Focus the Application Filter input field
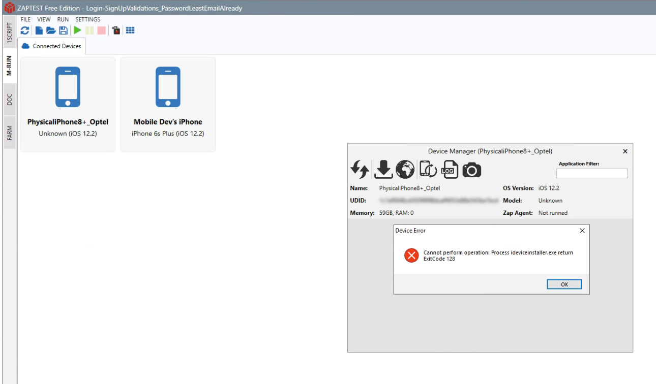 pyautogui.click(x=592, y=173)
